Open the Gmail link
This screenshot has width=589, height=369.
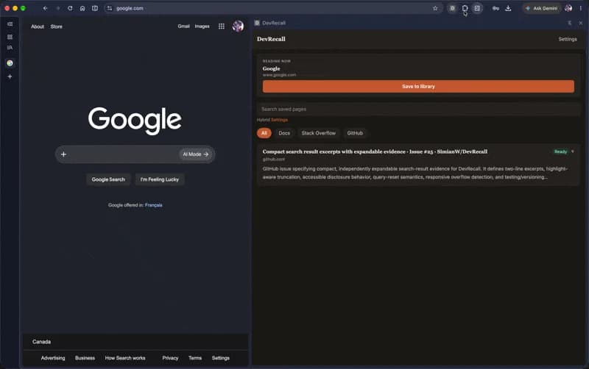click(x=183, y=26)
